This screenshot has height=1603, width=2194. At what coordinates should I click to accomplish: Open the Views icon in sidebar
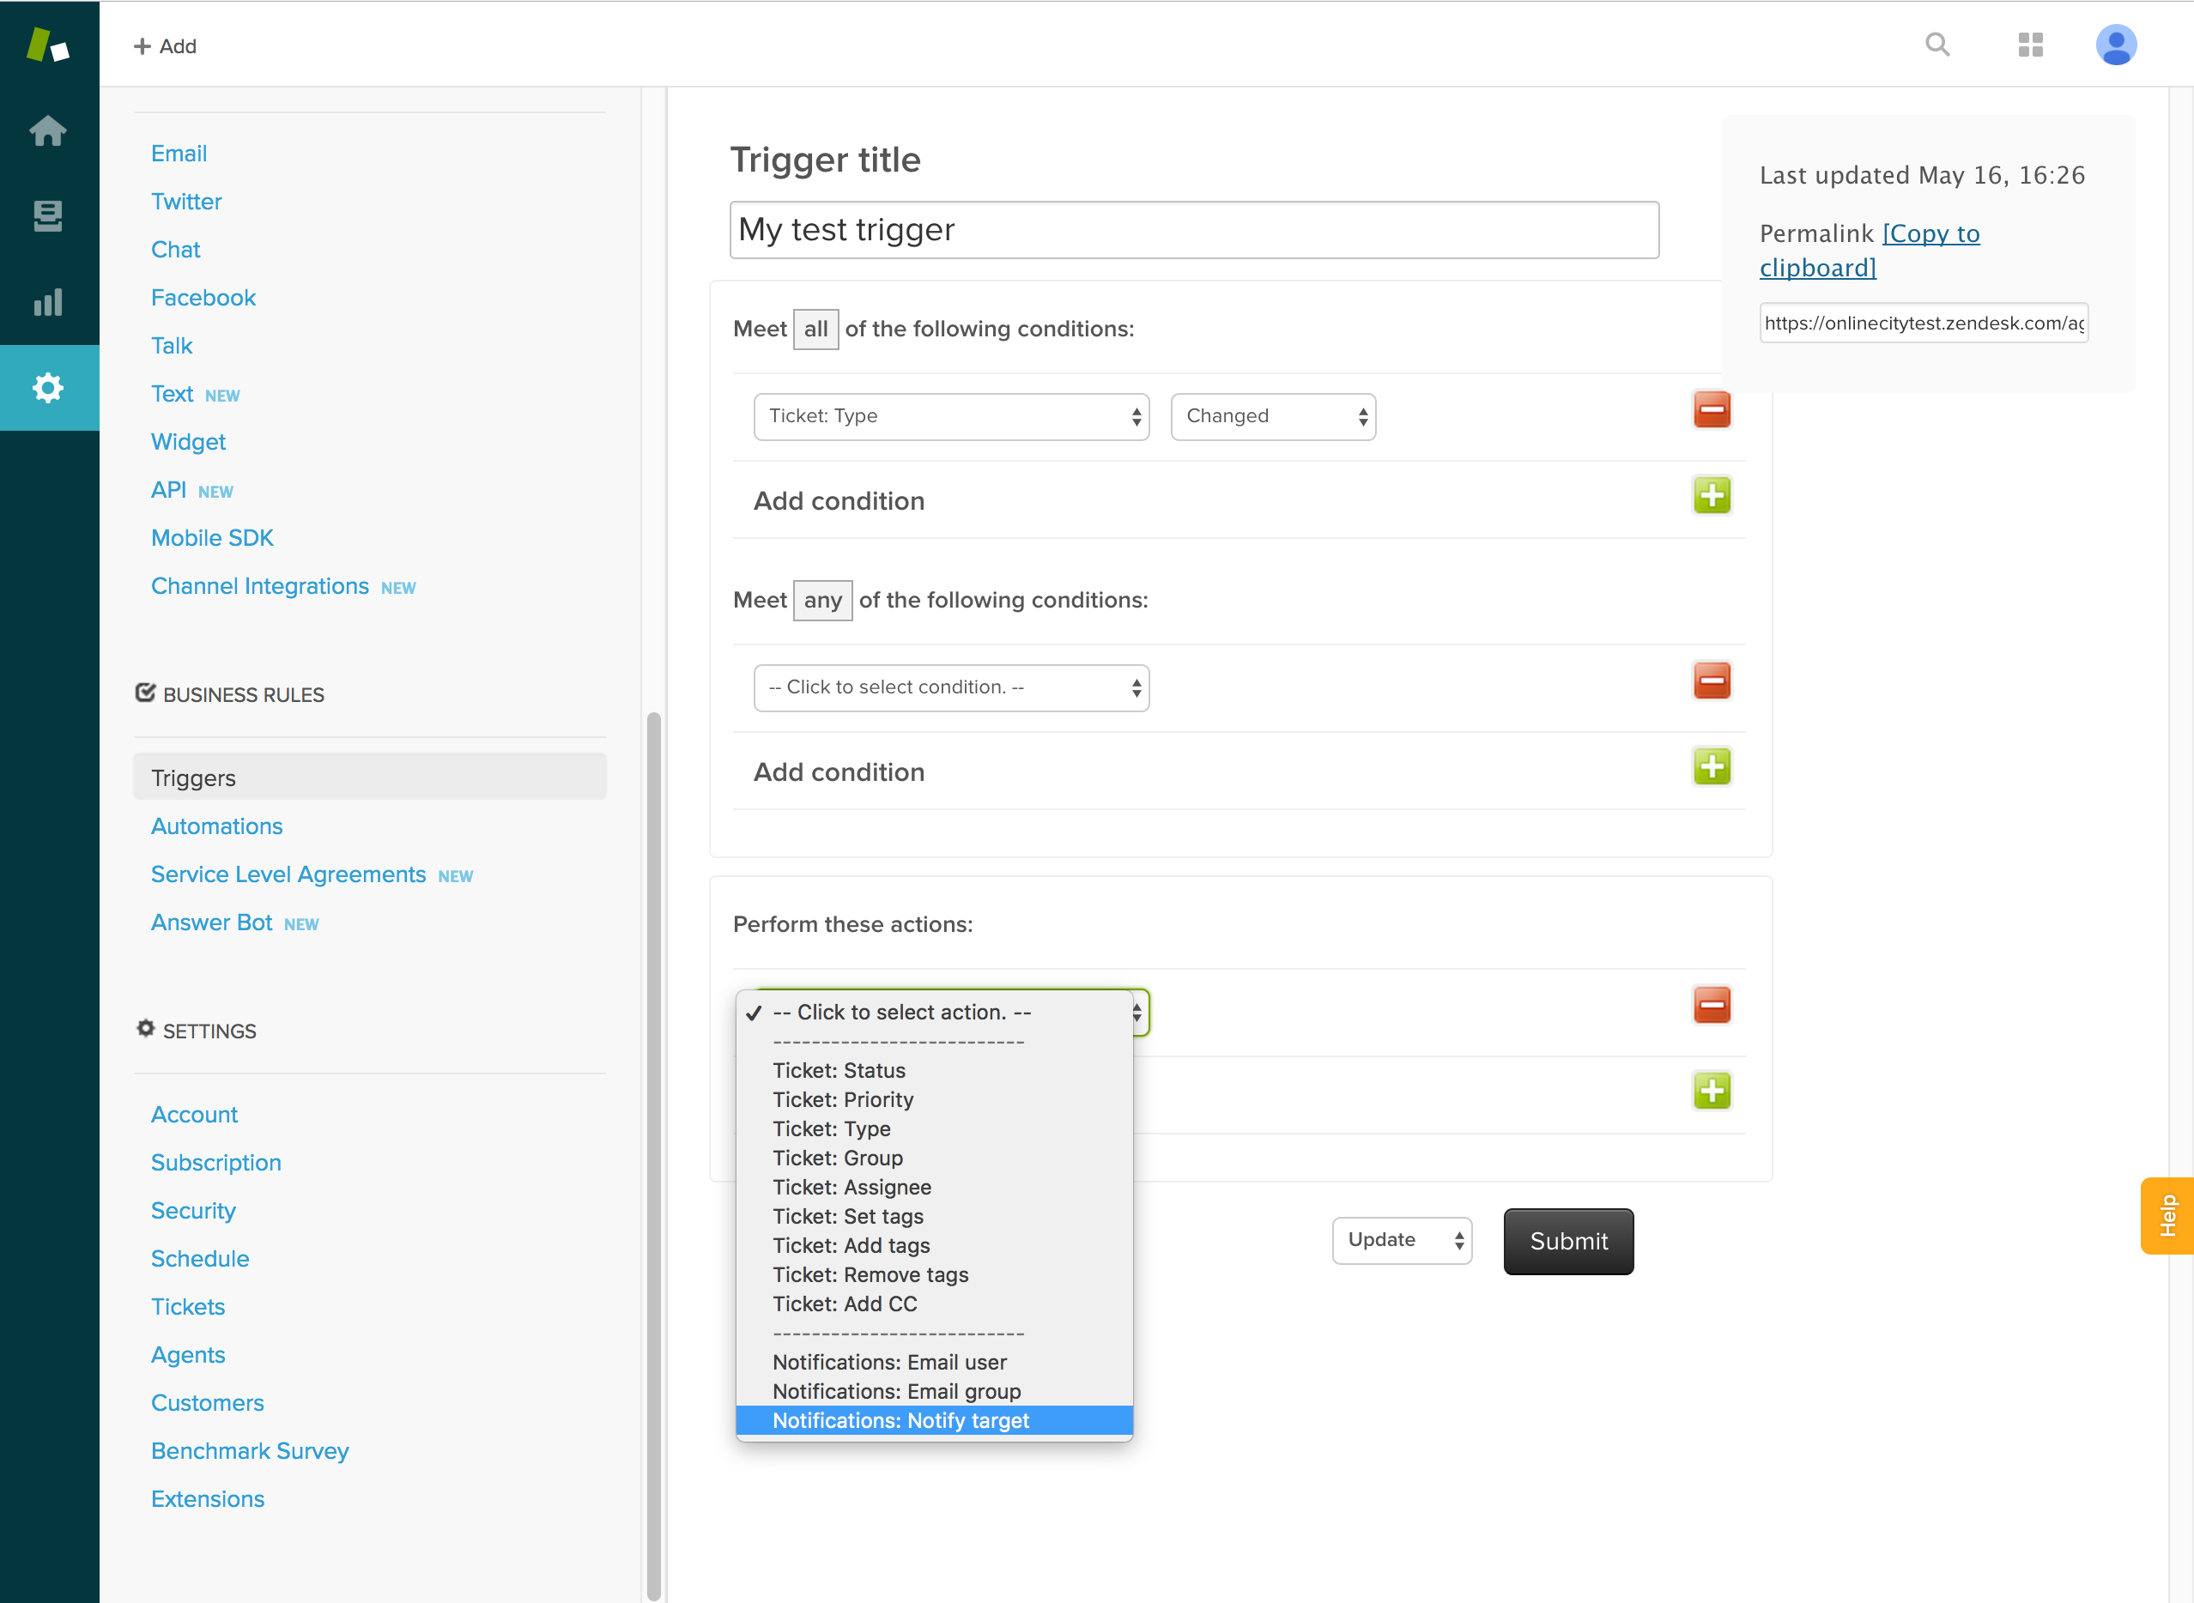(x=47, y=215)
